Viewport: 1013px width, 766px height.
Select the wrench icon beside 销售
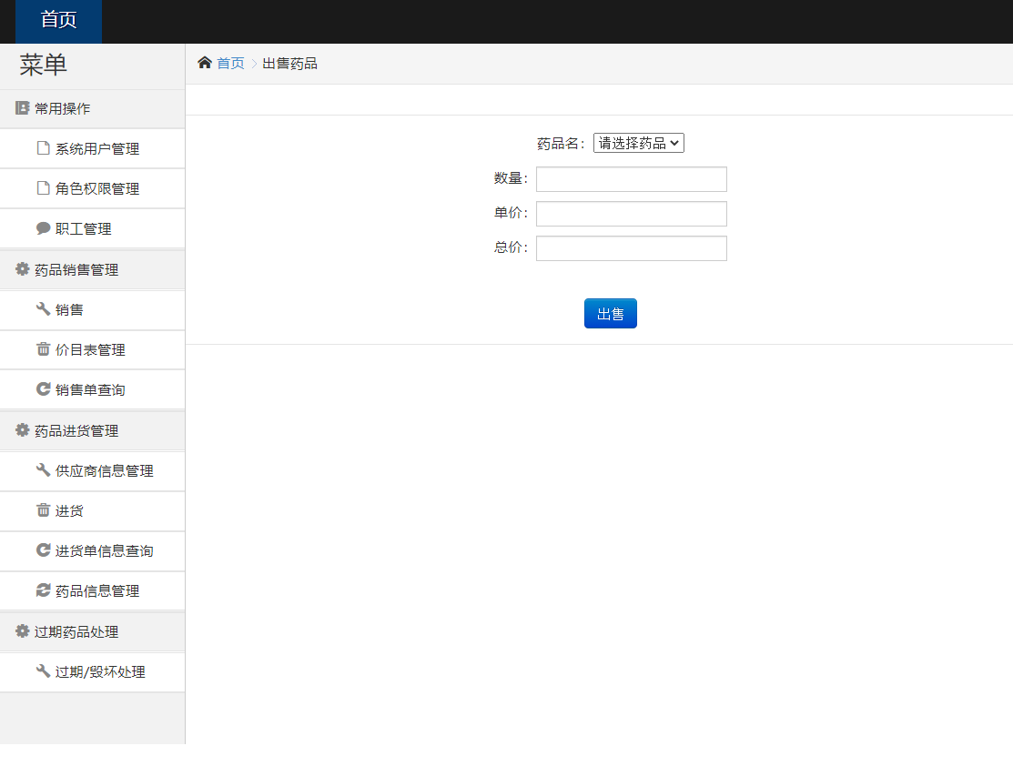point(43,309)
